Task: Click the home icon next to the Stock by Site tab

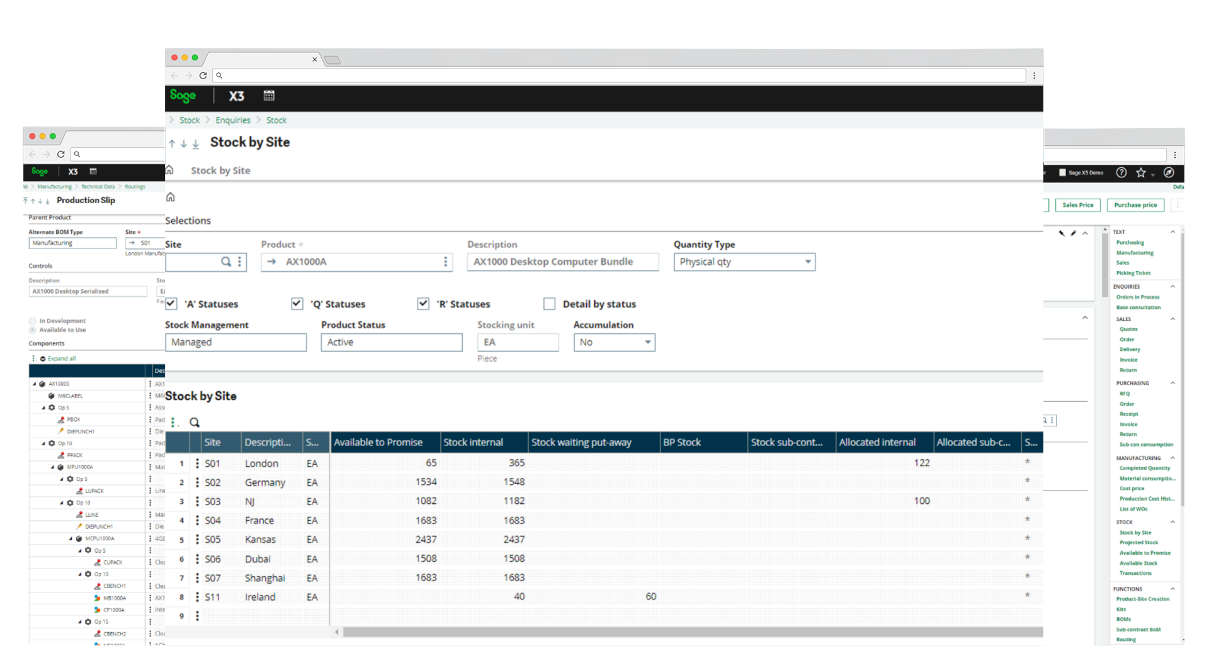Action: pyautogui.click(x=169, y=170)
